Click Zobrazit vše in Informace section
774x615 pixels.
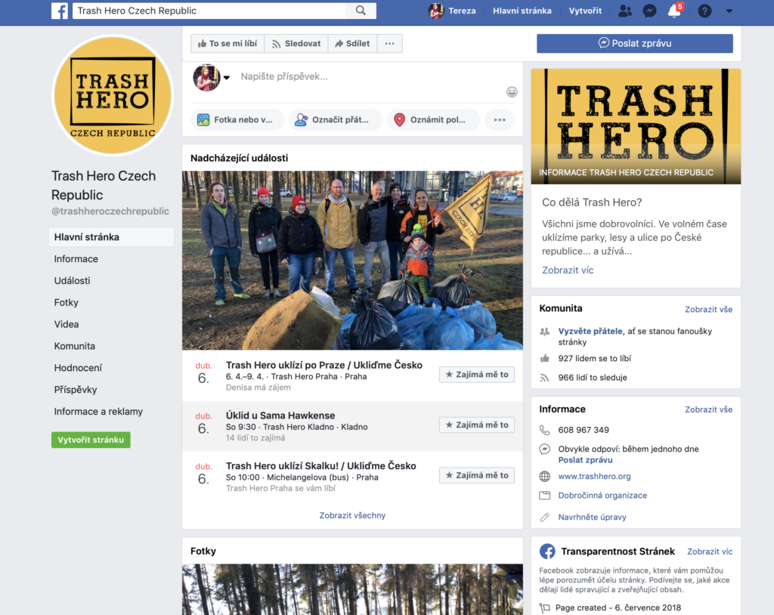point(708,409)
